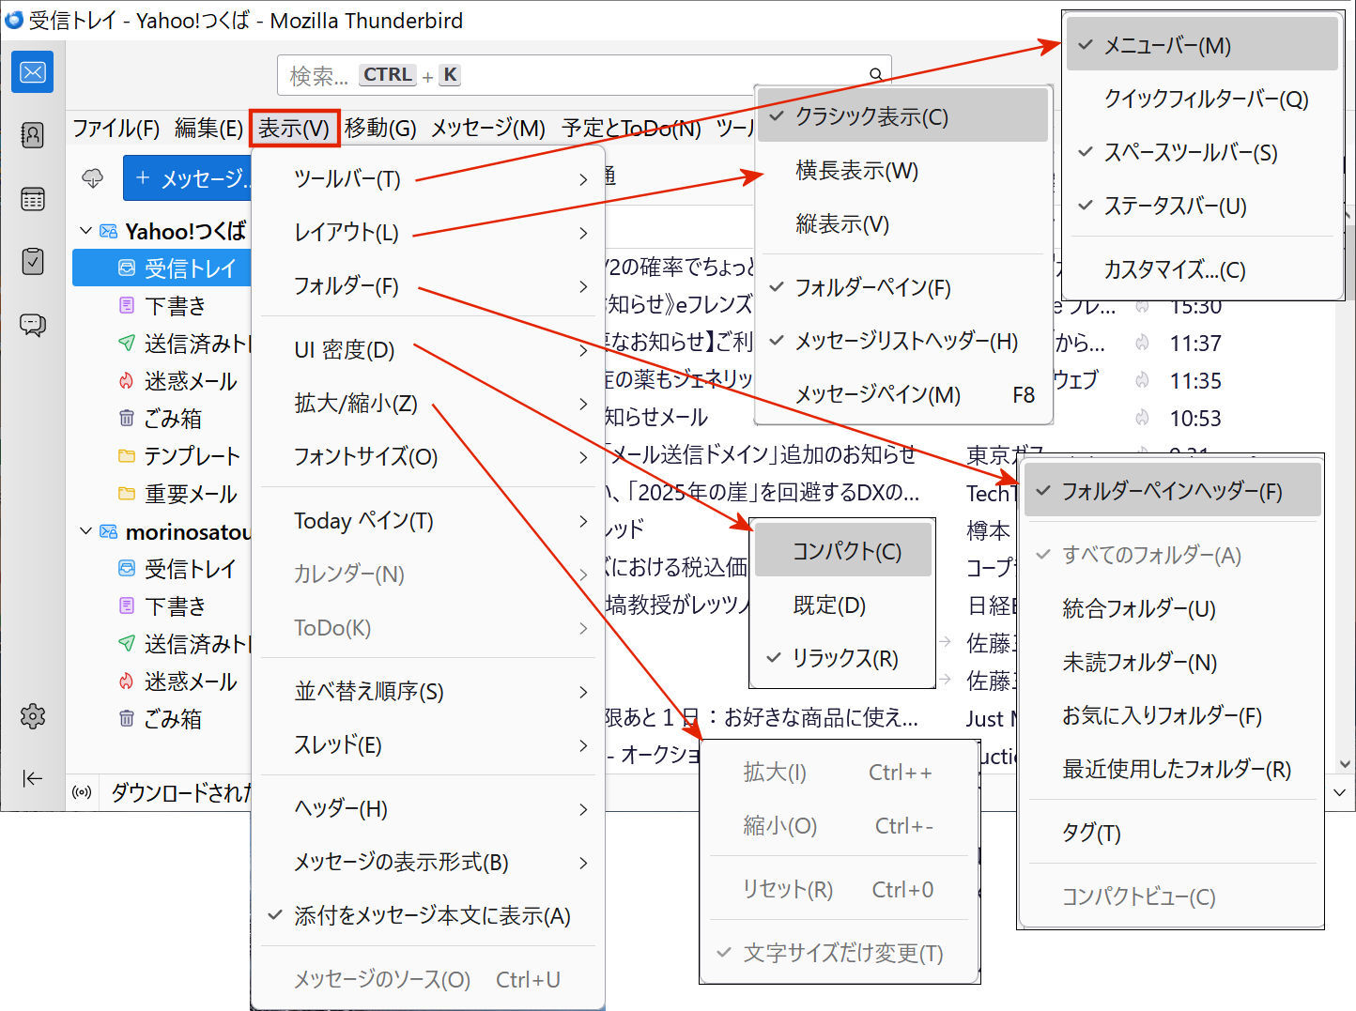Screen dimensions: 1356x1011
Task: Select 横長表示(W) layout option
Action: [856, 171]
